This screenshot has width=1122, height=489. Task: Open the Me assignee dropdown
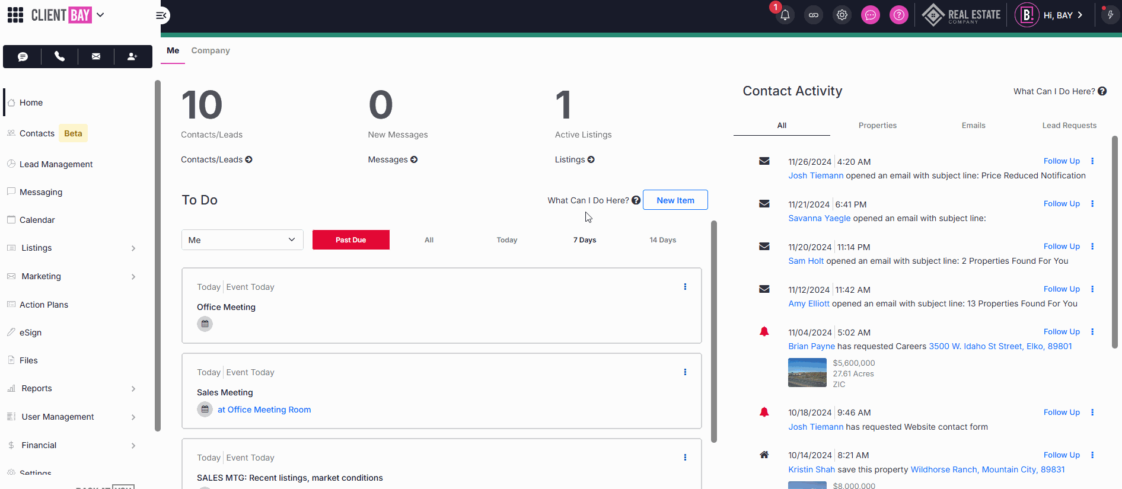coord(243,240)
